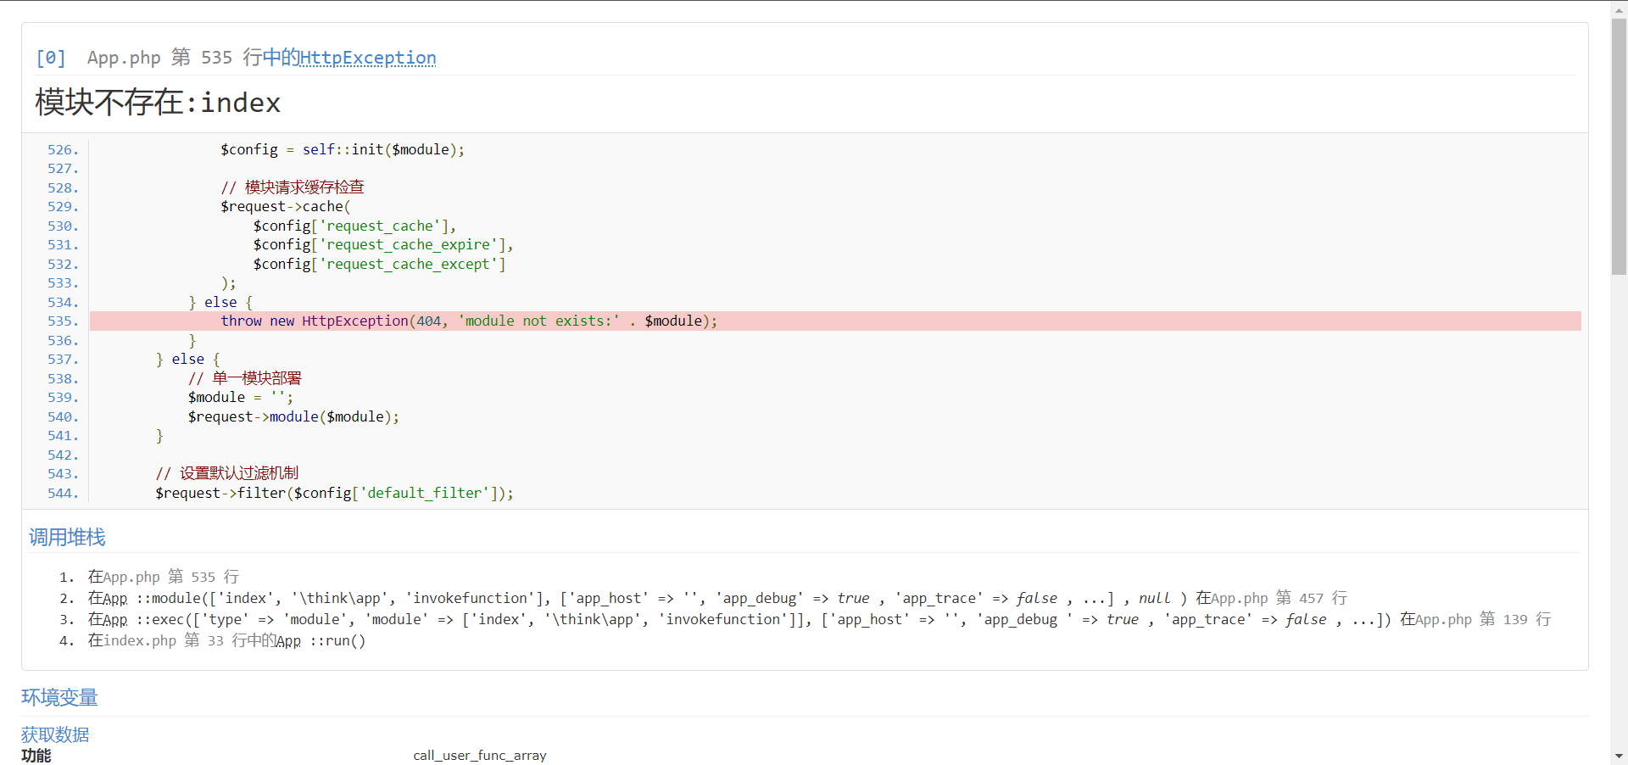1628x765 pixels.
Task: Click the 功能 label
Action: point(36,756)
